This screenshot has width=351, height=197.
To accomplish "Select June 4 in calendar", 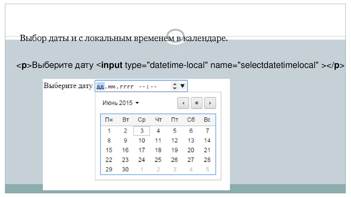I will click(158, 131).
